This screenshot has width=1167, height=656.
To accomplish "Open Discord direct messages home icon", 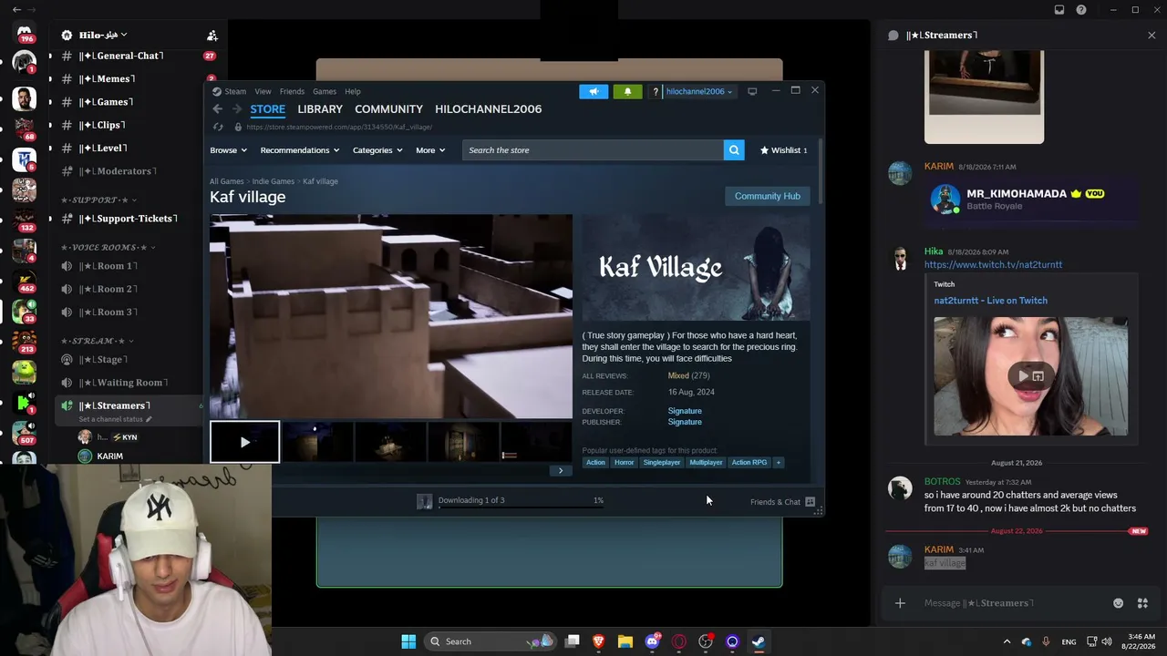I will click(25, 34).
